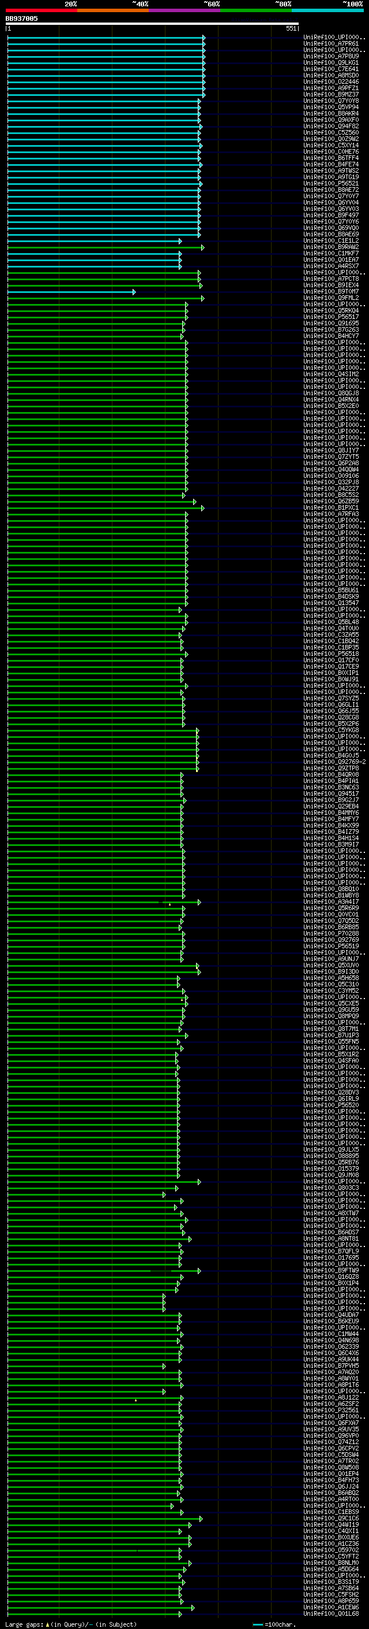The image size is (369, 1629).
Task: Open hit UniRef100_Q5VP94
Action: pyautogui.click(x=331, y=107)
